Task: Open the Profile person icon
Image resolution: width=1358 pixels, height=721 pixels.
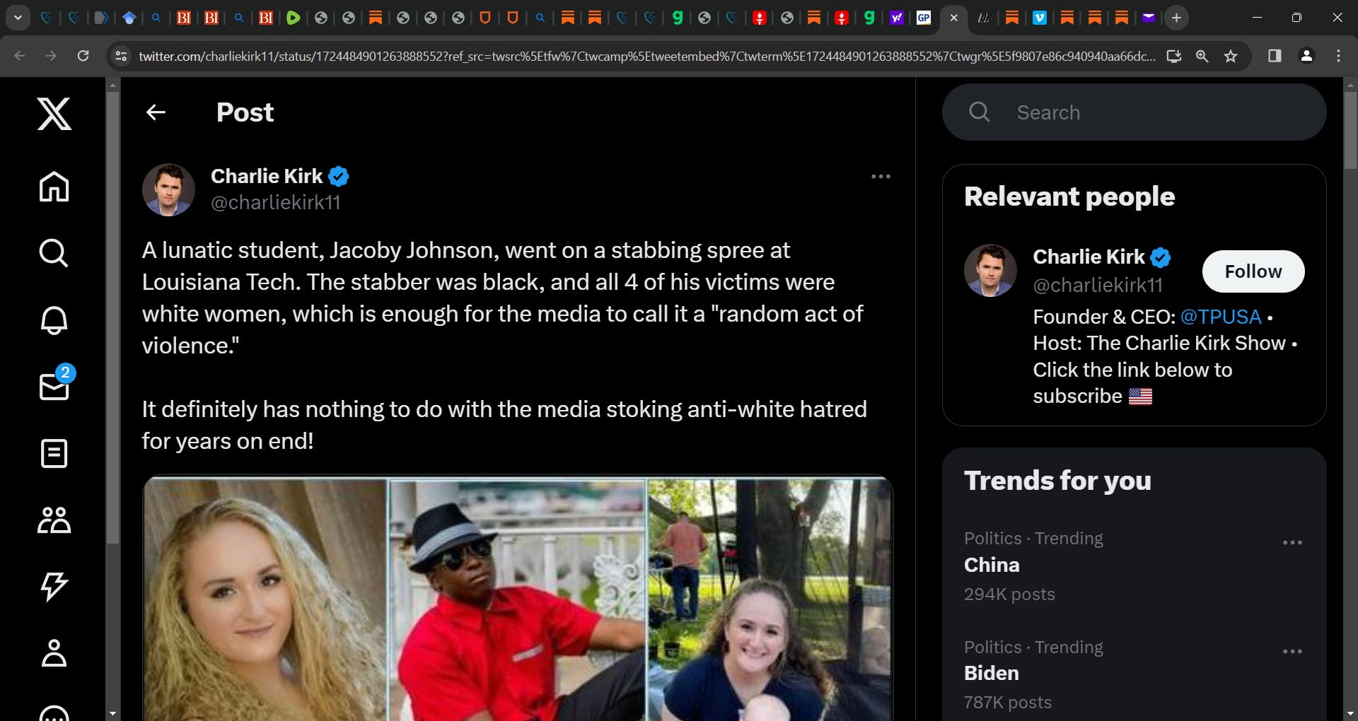Action: [54, 653]
